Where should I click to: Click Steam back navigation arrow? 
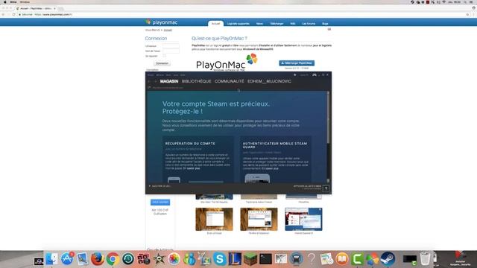click(x=149, y=81)
